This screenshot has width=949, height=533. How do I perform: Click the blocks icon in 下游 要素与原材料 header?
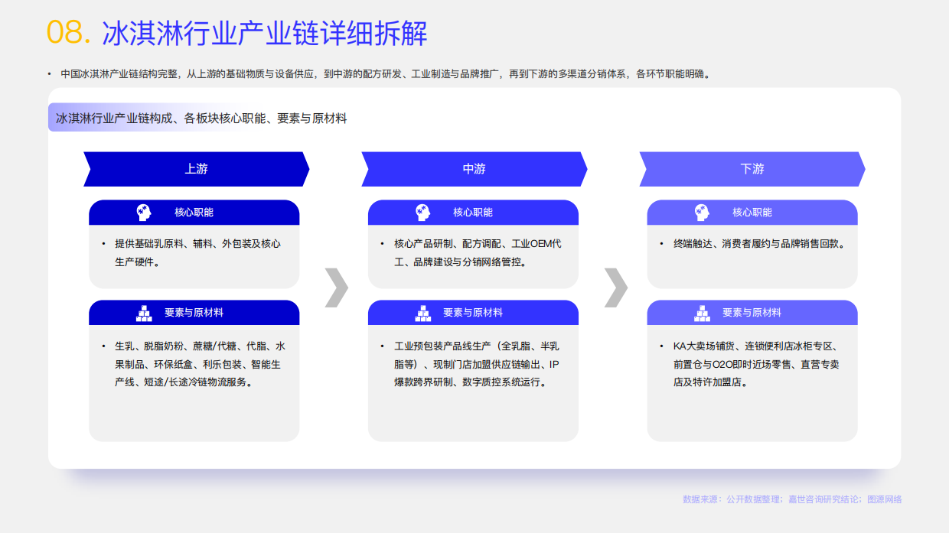click(x=702, y=313)
